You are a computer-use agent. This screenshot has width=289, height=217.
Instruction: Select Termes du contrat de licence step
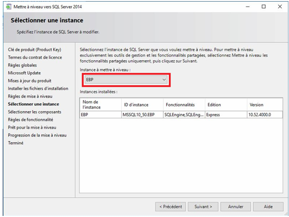point(35,58)
